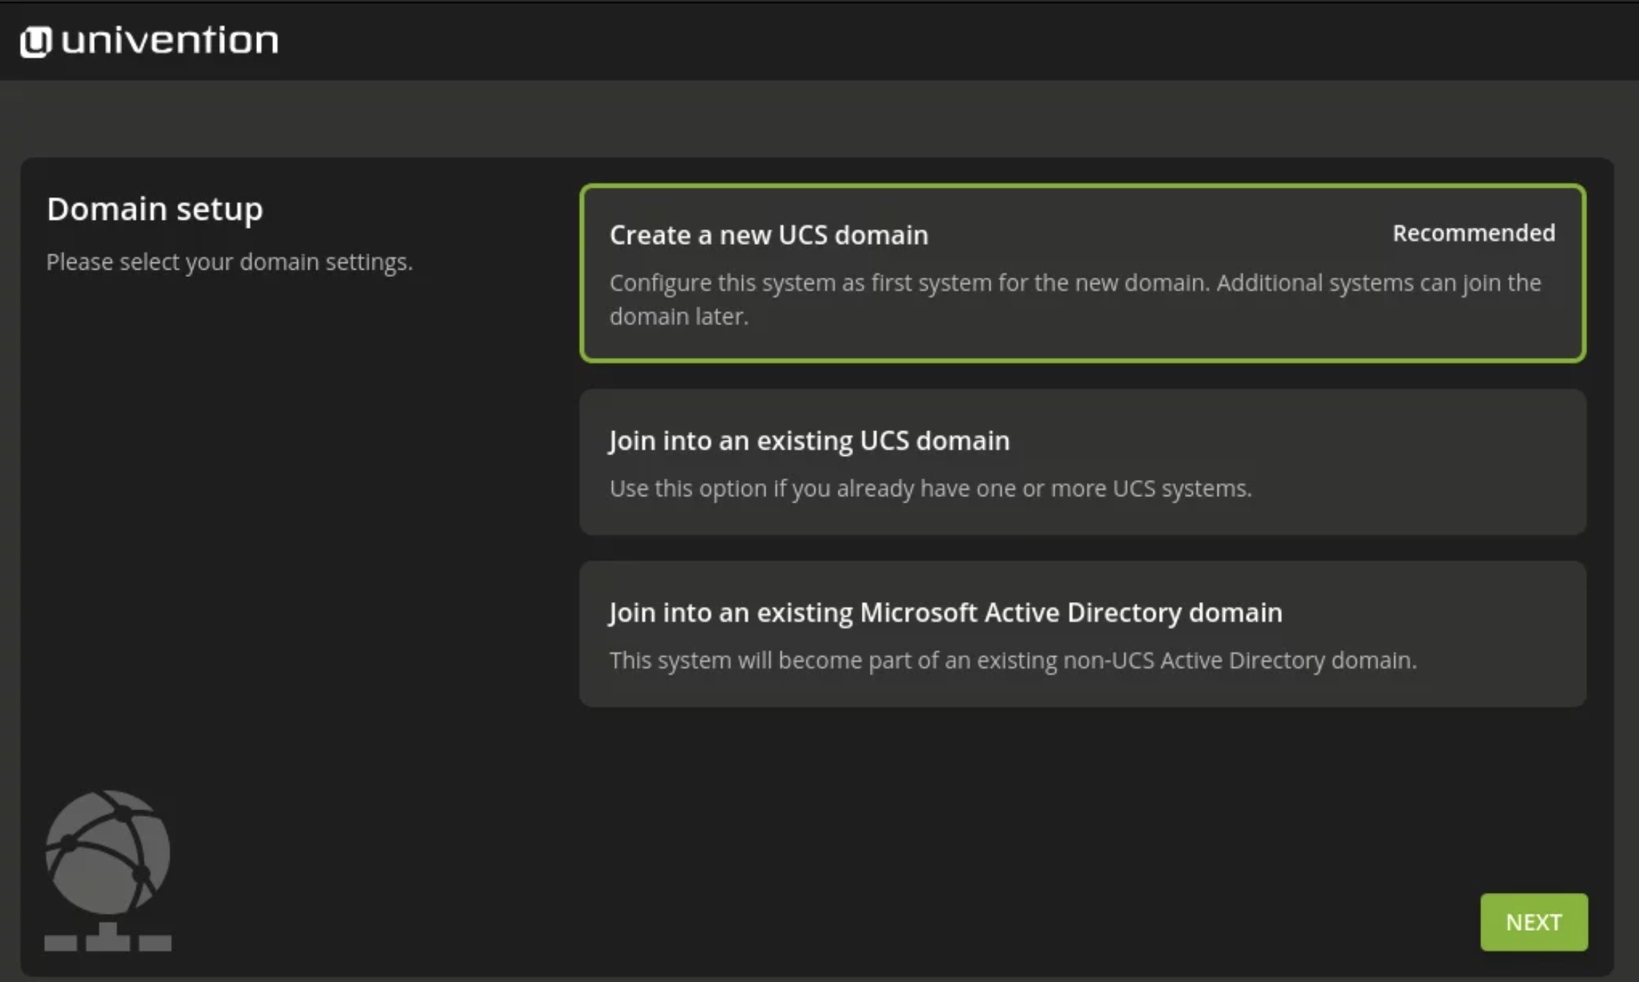Click description about already having UCS systems
This screenshot has height=982, width=1639.
931,488
